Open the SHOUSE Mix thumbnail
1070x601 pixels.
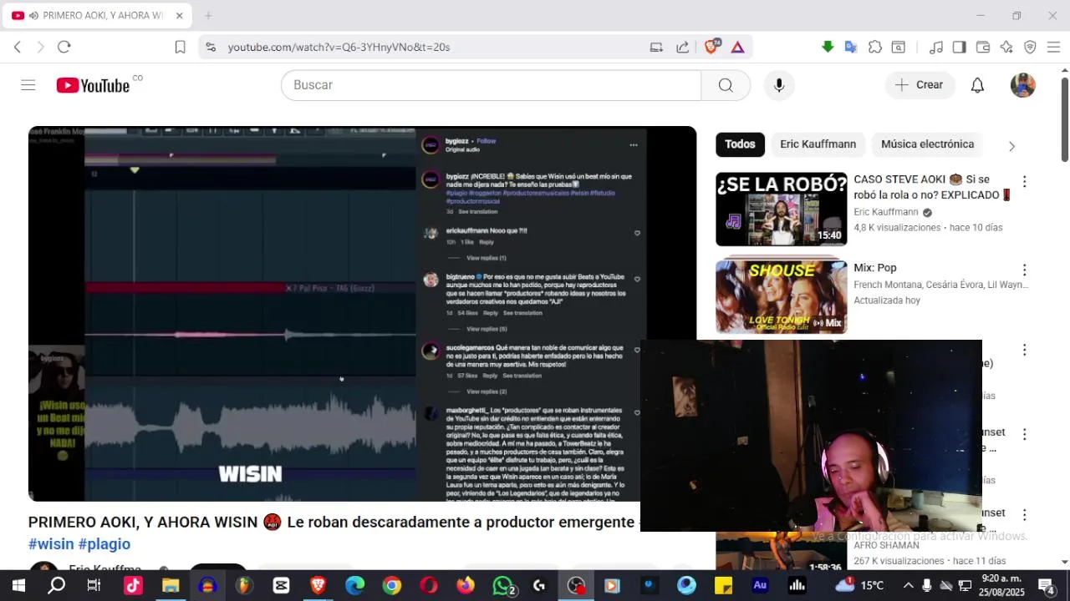[x=782, y=297]
